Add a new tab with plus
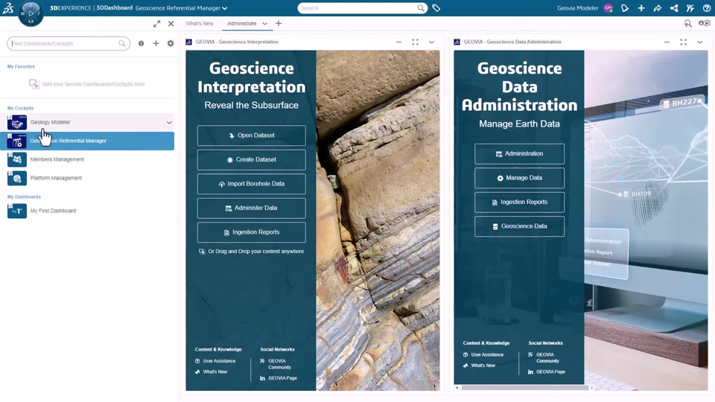Viewport: 715px width, 402px height. click(x=279, y=23)
